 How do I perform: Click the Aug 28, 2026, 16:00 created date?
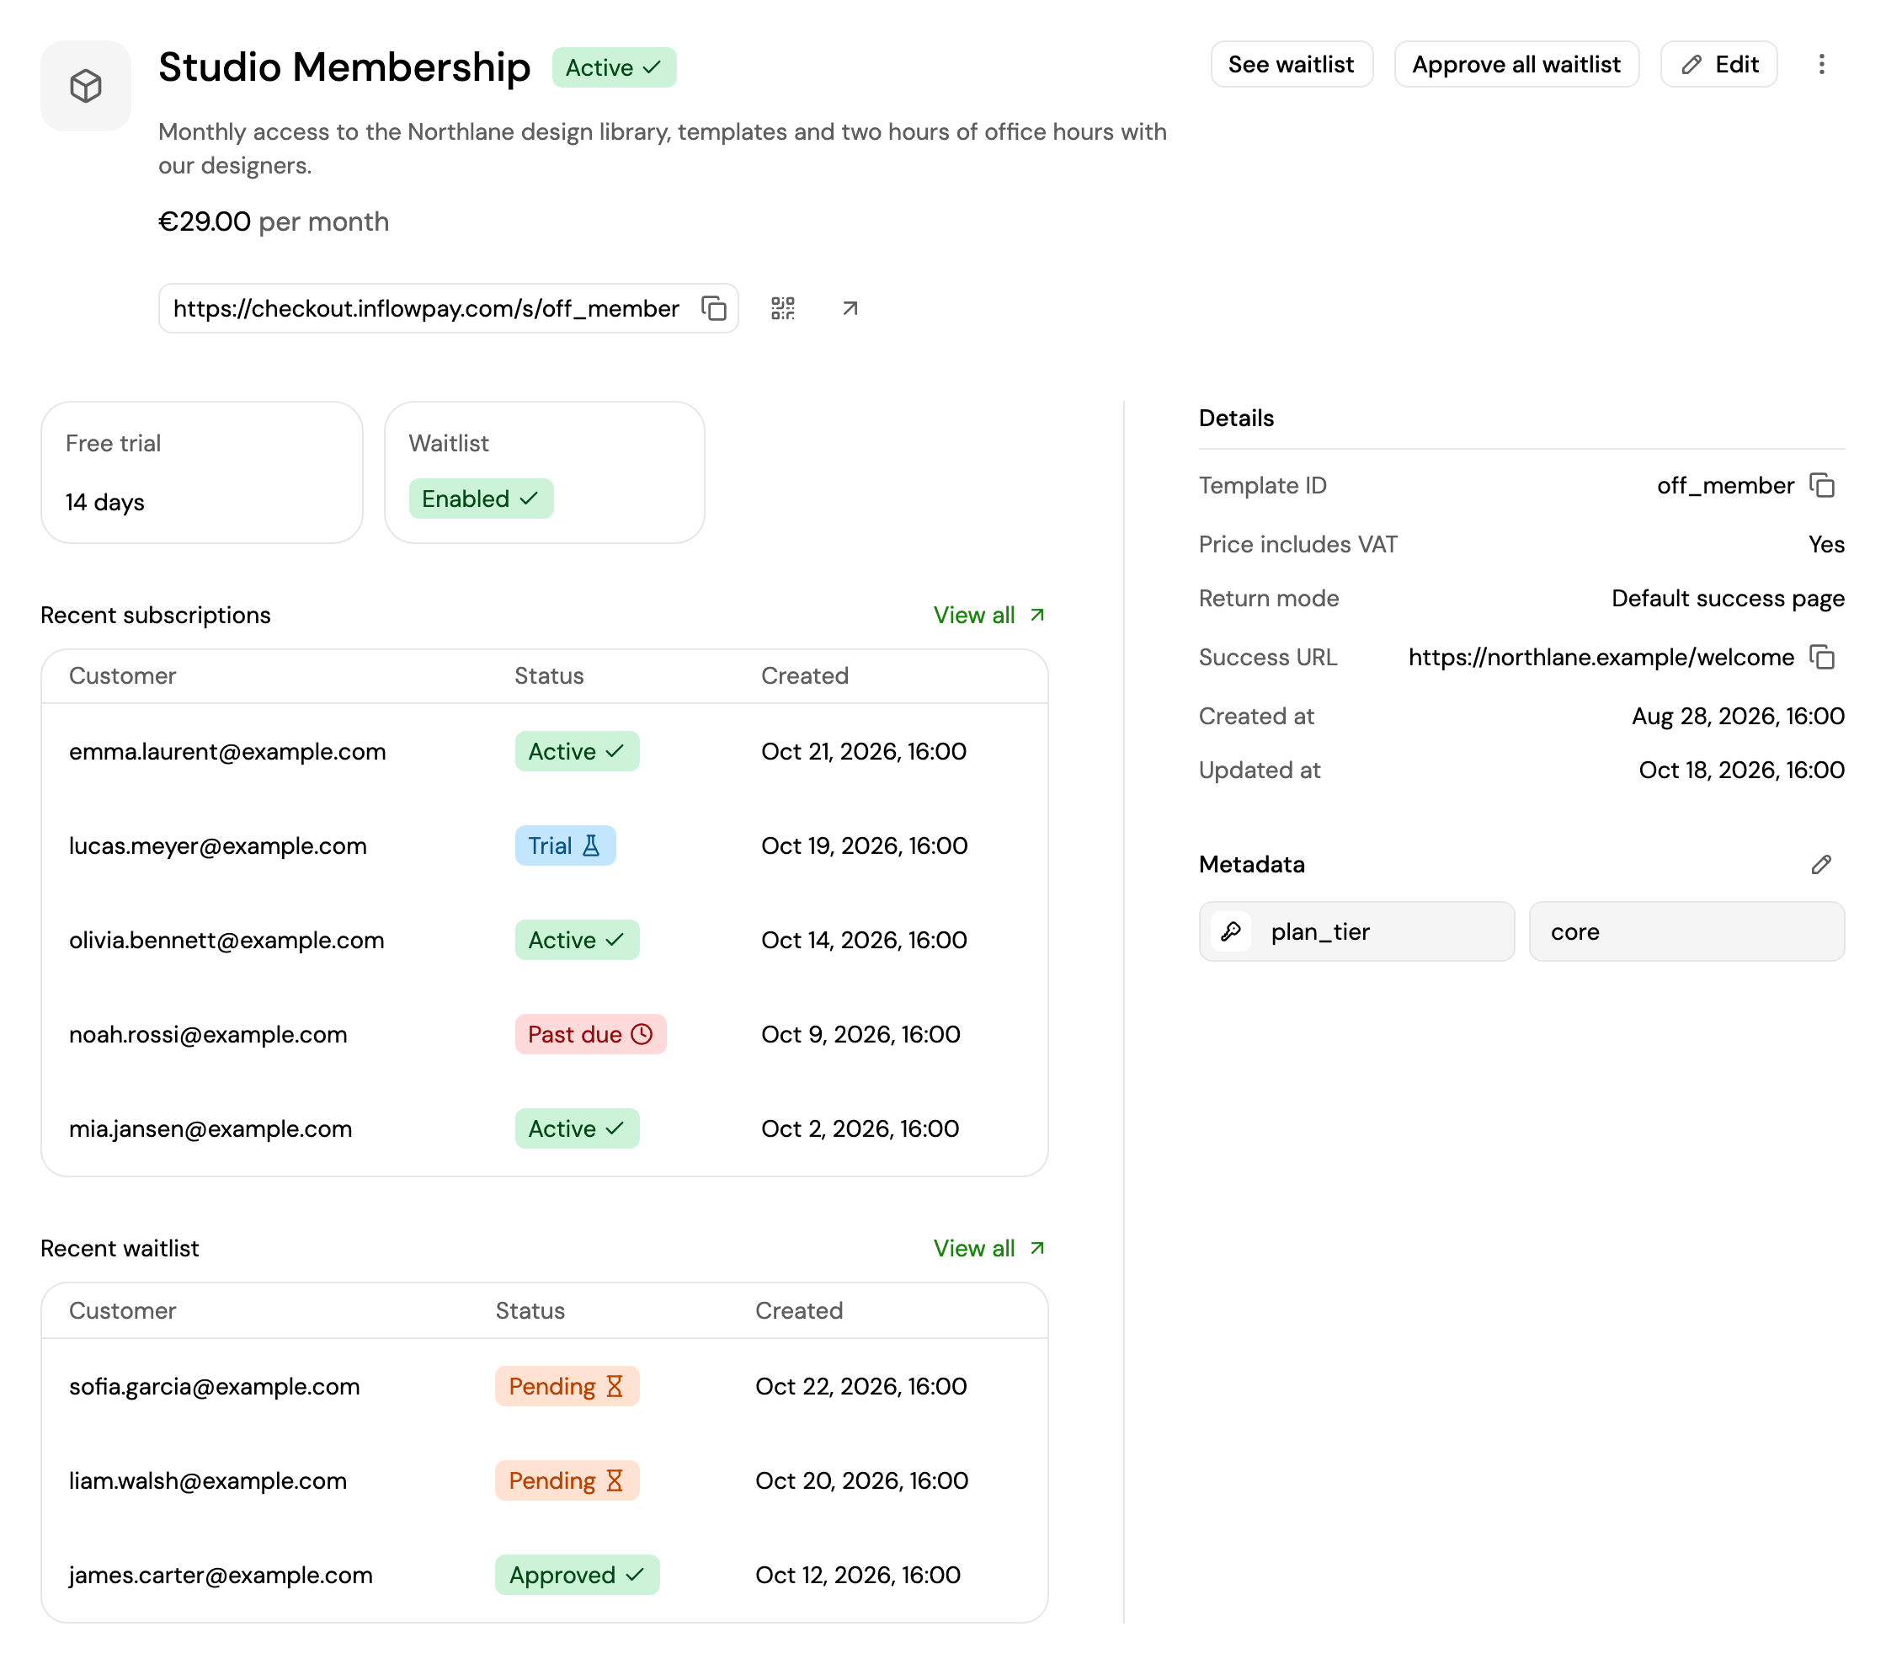pyautogui.click(x=1738, y=717)
